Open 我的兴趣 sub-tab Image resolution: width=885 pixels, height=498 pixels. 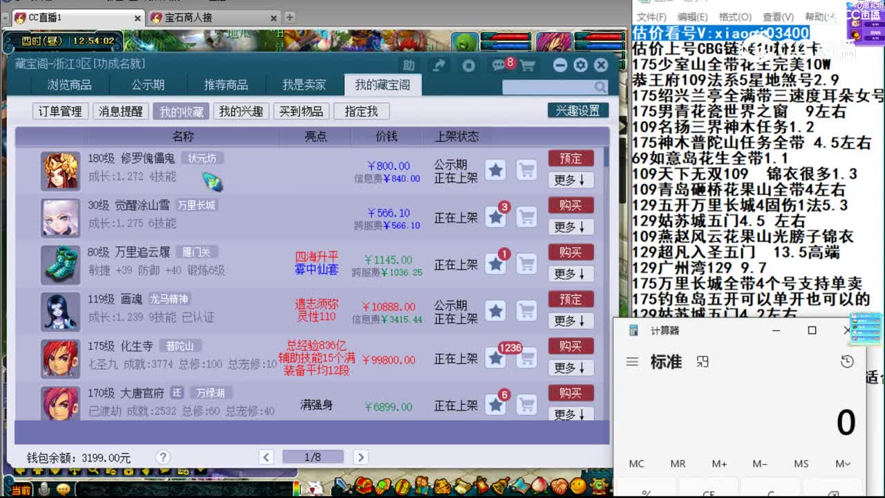click(x=241, y=111)
